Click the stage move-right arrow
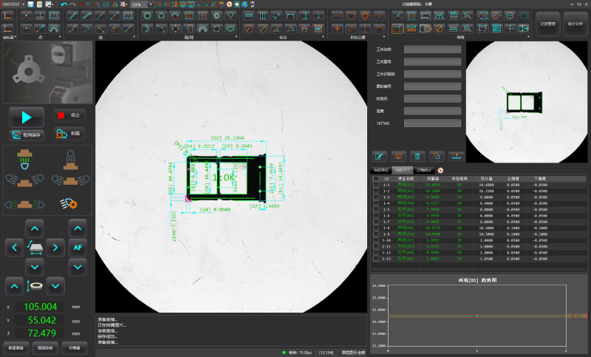Image resolution: width=591 pixels, height=357 pixels. (x=56, y=247)
